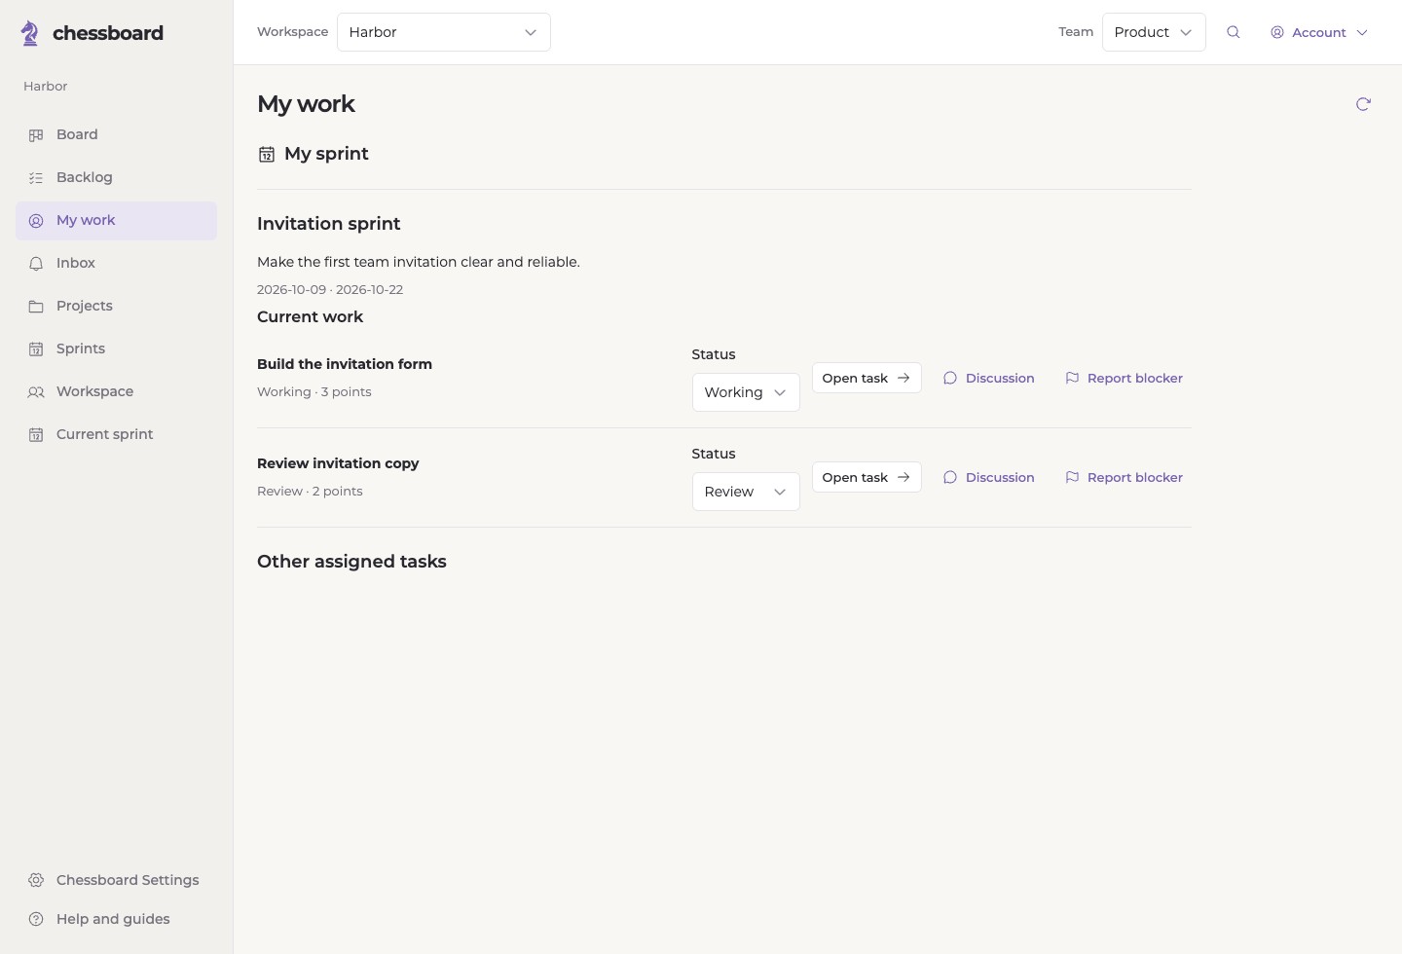Click the Build the invitation form title
Viewport: 1402px width, 954px height.
coord(345,364)
